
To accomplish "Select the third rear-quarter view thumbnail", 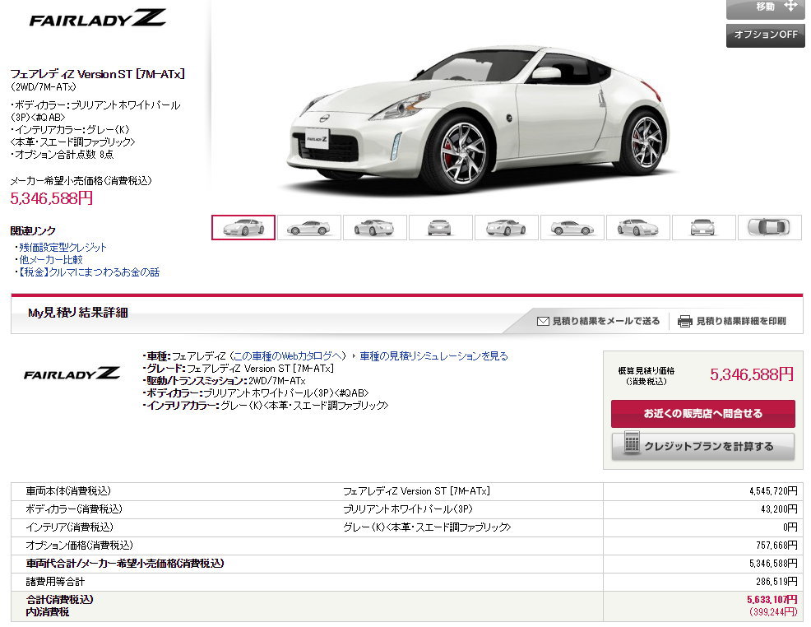I will [374, 228].
